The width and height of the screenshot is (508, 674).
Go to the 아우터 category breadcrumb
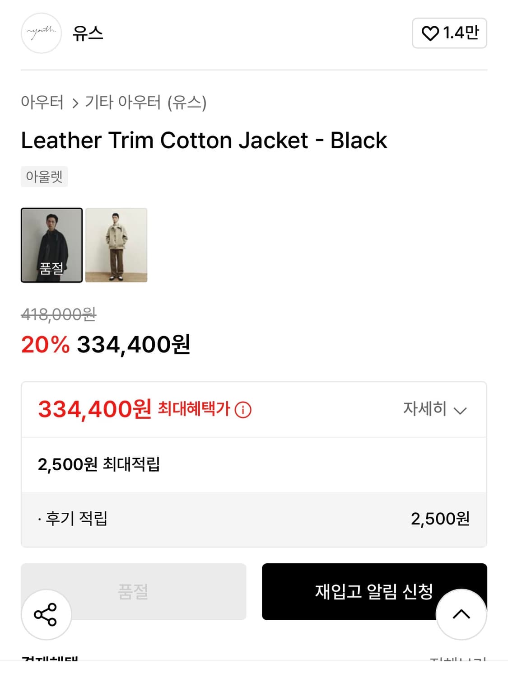pos(42,102)
